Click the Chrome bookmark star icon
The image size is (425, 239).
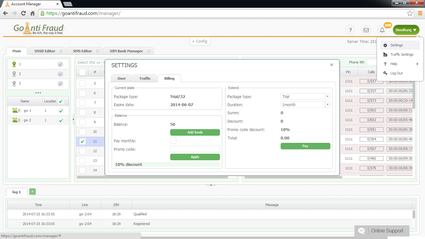coord(410,13)
